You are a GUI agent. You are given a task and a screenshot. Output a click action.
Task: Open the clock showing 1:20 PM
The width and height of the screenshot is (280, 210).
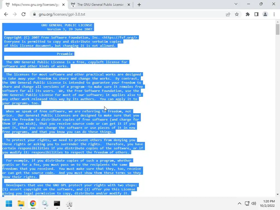[267, 203]
